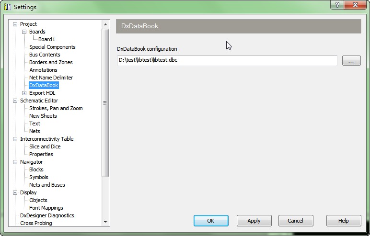Select the Display label
Image resolution: width=370 pixels, height=236 pixels.
pyautogui.click(x=28, y=192)
